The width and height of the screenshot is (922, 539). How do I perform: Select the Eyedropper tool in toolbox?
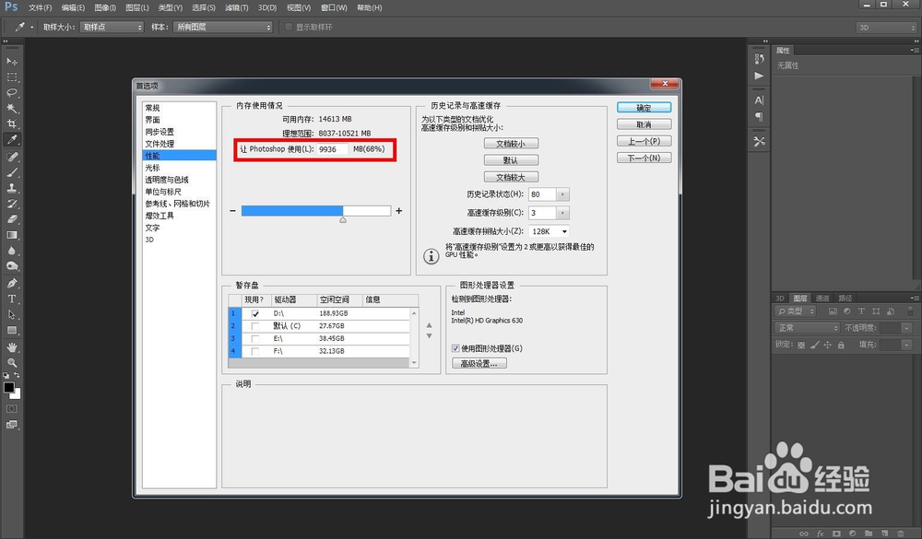tap(12, 139)
